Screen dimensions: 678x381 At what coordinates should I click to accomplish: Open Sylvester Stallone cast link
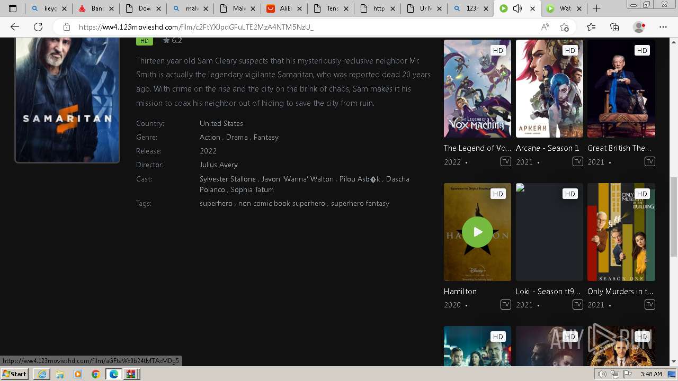point(228,179)
